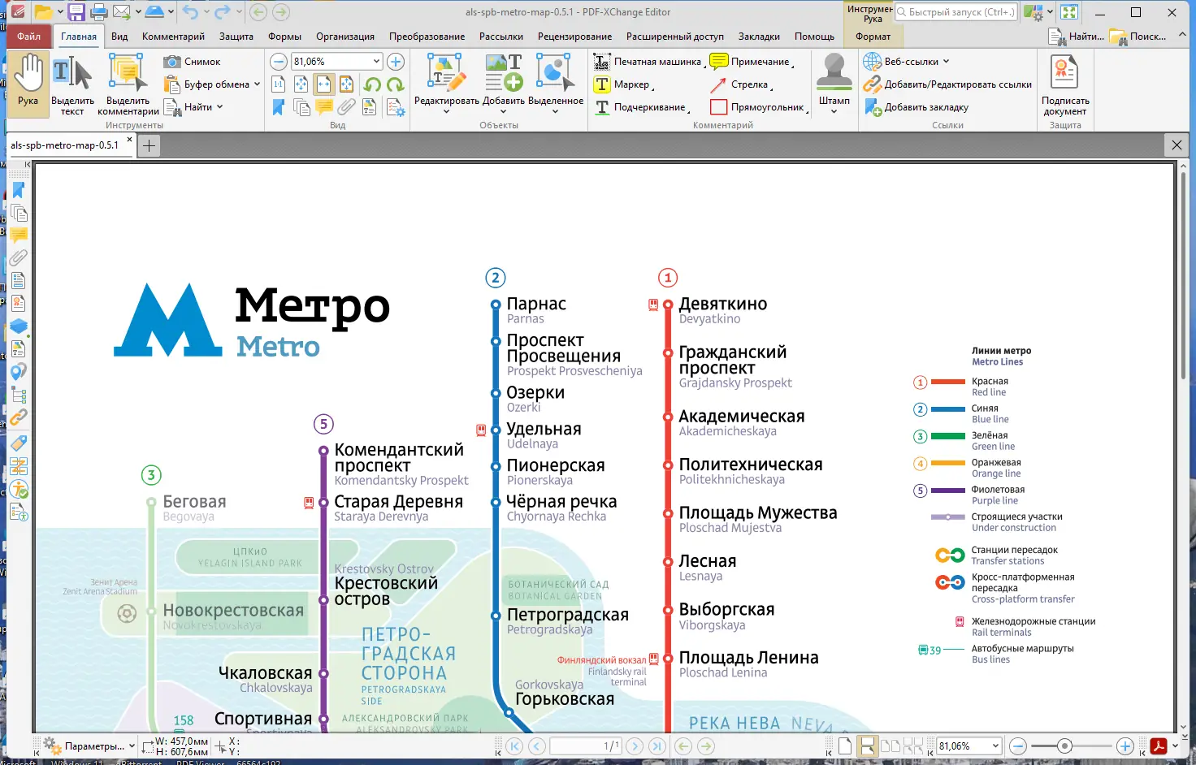
Task: Toggle fit width view mode
Action: click(x=323, y=84)
